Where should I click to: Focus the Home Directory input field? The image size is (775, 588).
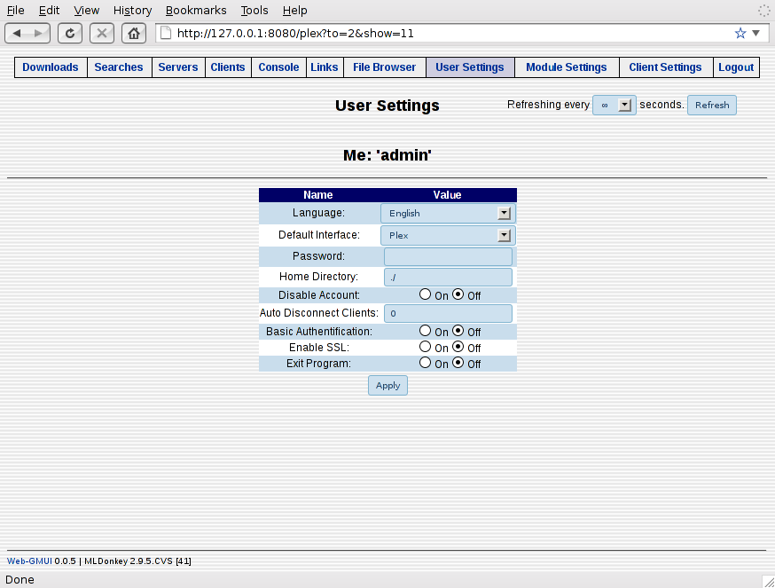point(448,277)
